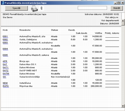
Task: Select text 'Automašīna Mazda 6, zila'
Action: click(x=32, y=36)
